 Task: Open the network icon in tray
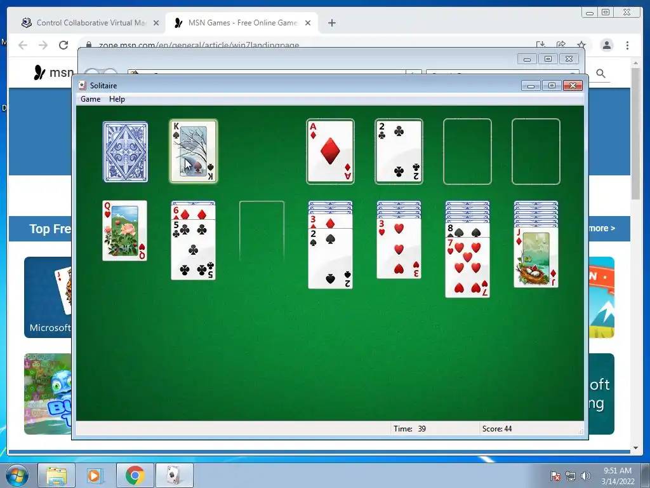571,476
